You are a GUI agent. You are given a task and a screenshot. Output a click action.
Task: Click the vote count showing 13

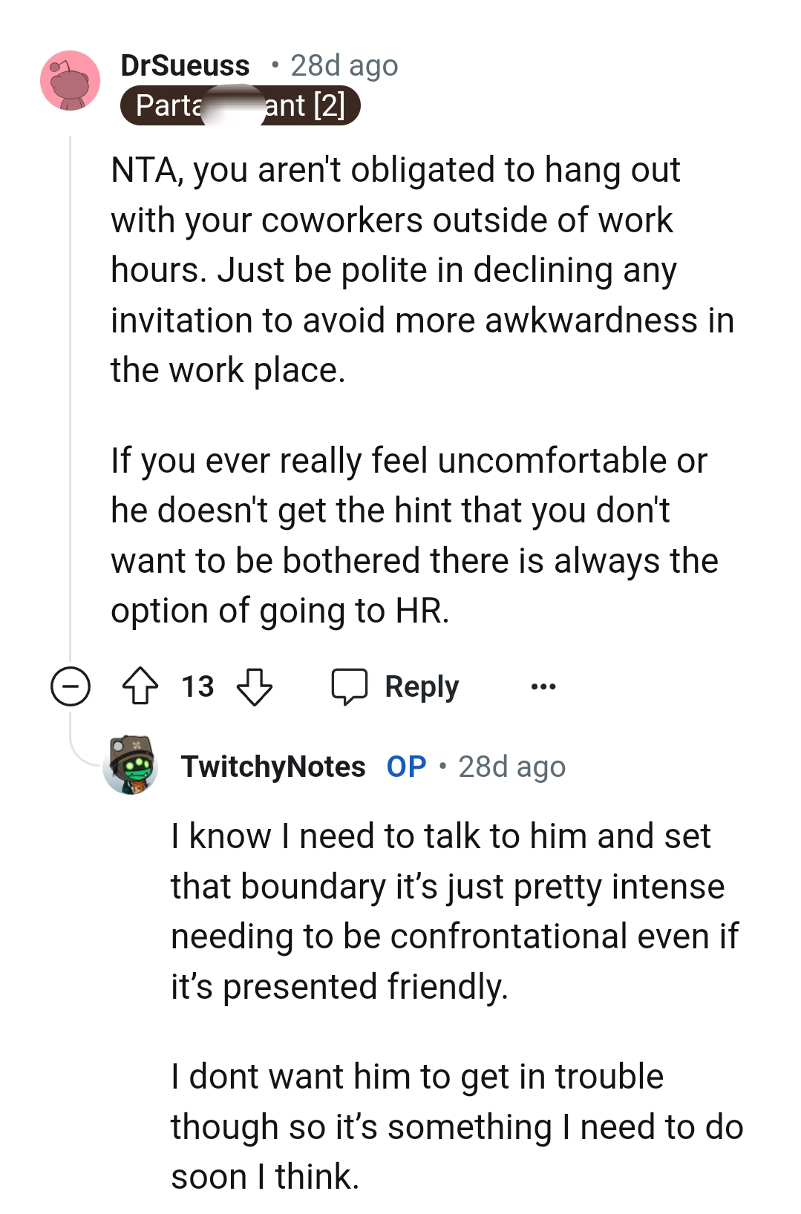click(x=197, y=686)
